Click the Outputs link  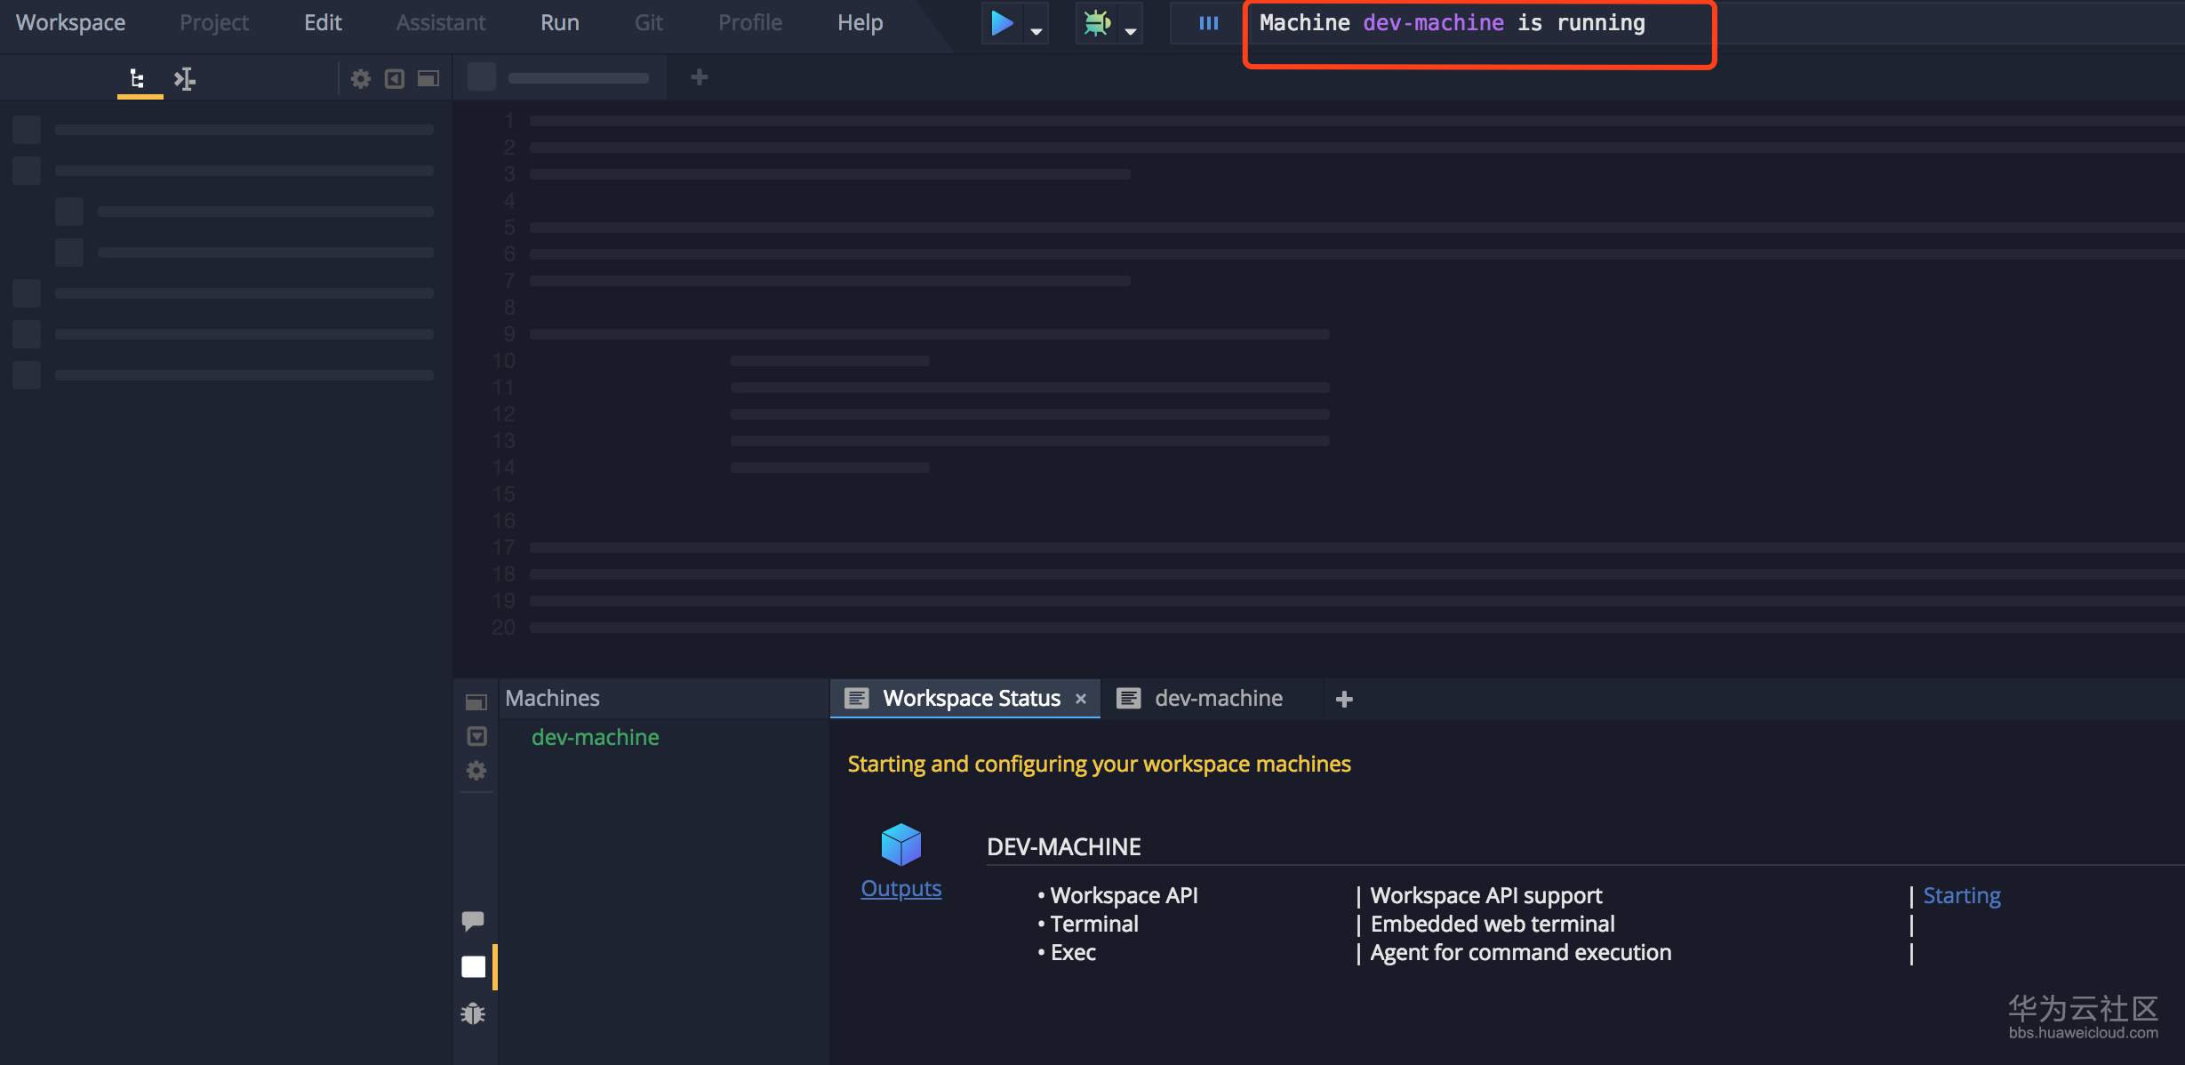point(900,888)
